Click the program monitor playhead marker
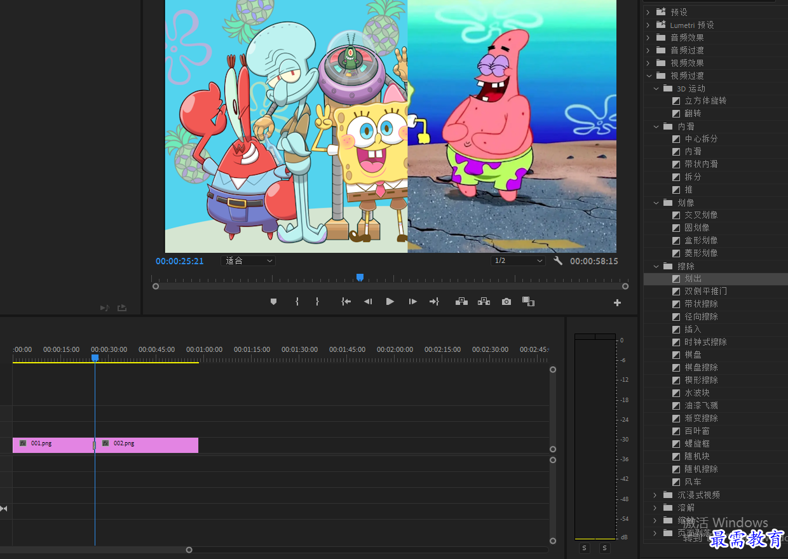Image resolution: width=788 pixels, height=559 pixels. tap(360, 277)
